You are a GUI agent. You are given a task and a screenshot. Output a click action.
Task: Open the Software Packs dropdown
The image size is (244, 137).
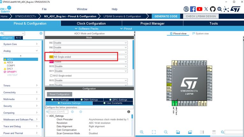click(x=87, y=29)
